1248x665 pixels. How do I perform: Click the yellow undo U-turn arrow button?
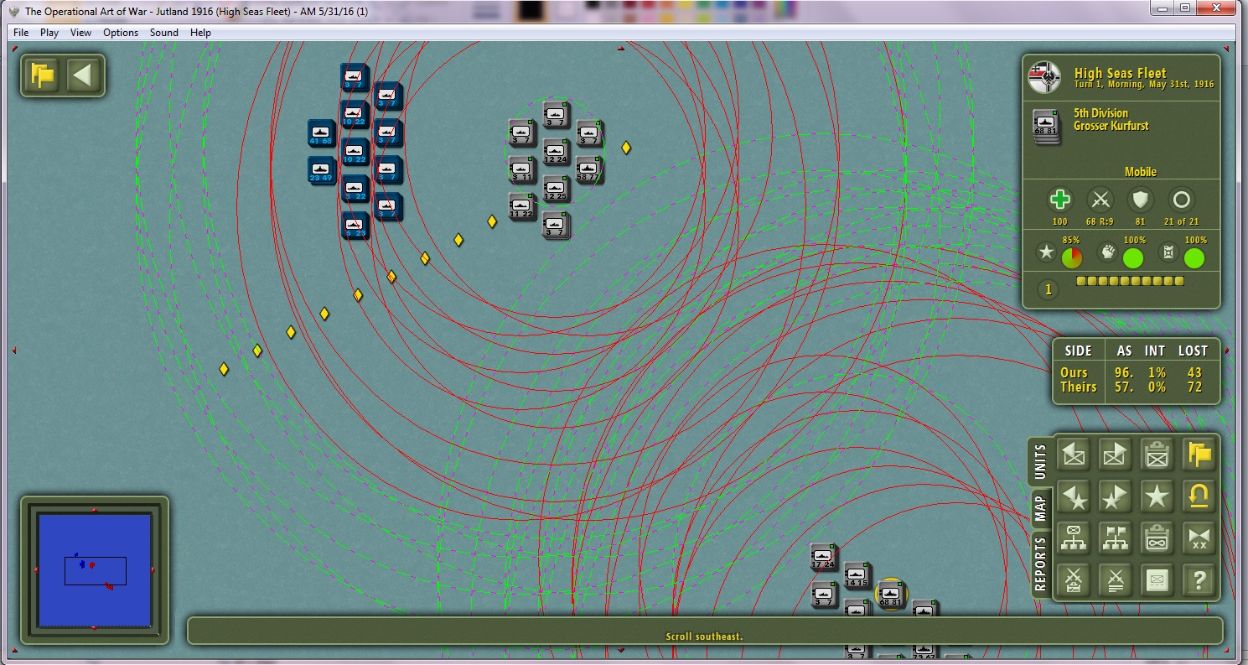1199,496
